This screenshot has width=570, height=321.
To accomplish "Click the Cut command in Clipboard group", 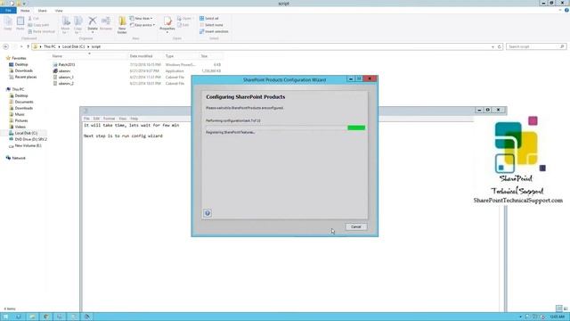I will click(x=34, y=19).
